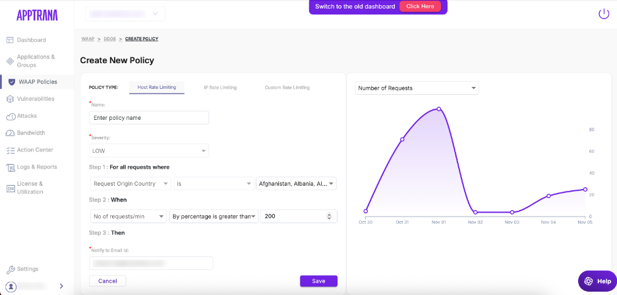Click the Applications & Groups icon
Viewport: 617px width, 295px height.
pyautogui.click(x=11, y=61)
